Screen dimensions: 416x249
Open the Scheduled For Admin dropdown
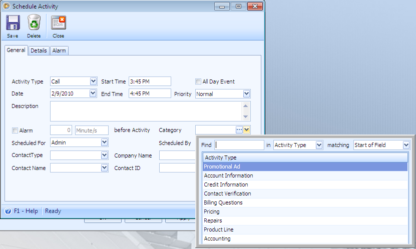click(x=104, y=142)
